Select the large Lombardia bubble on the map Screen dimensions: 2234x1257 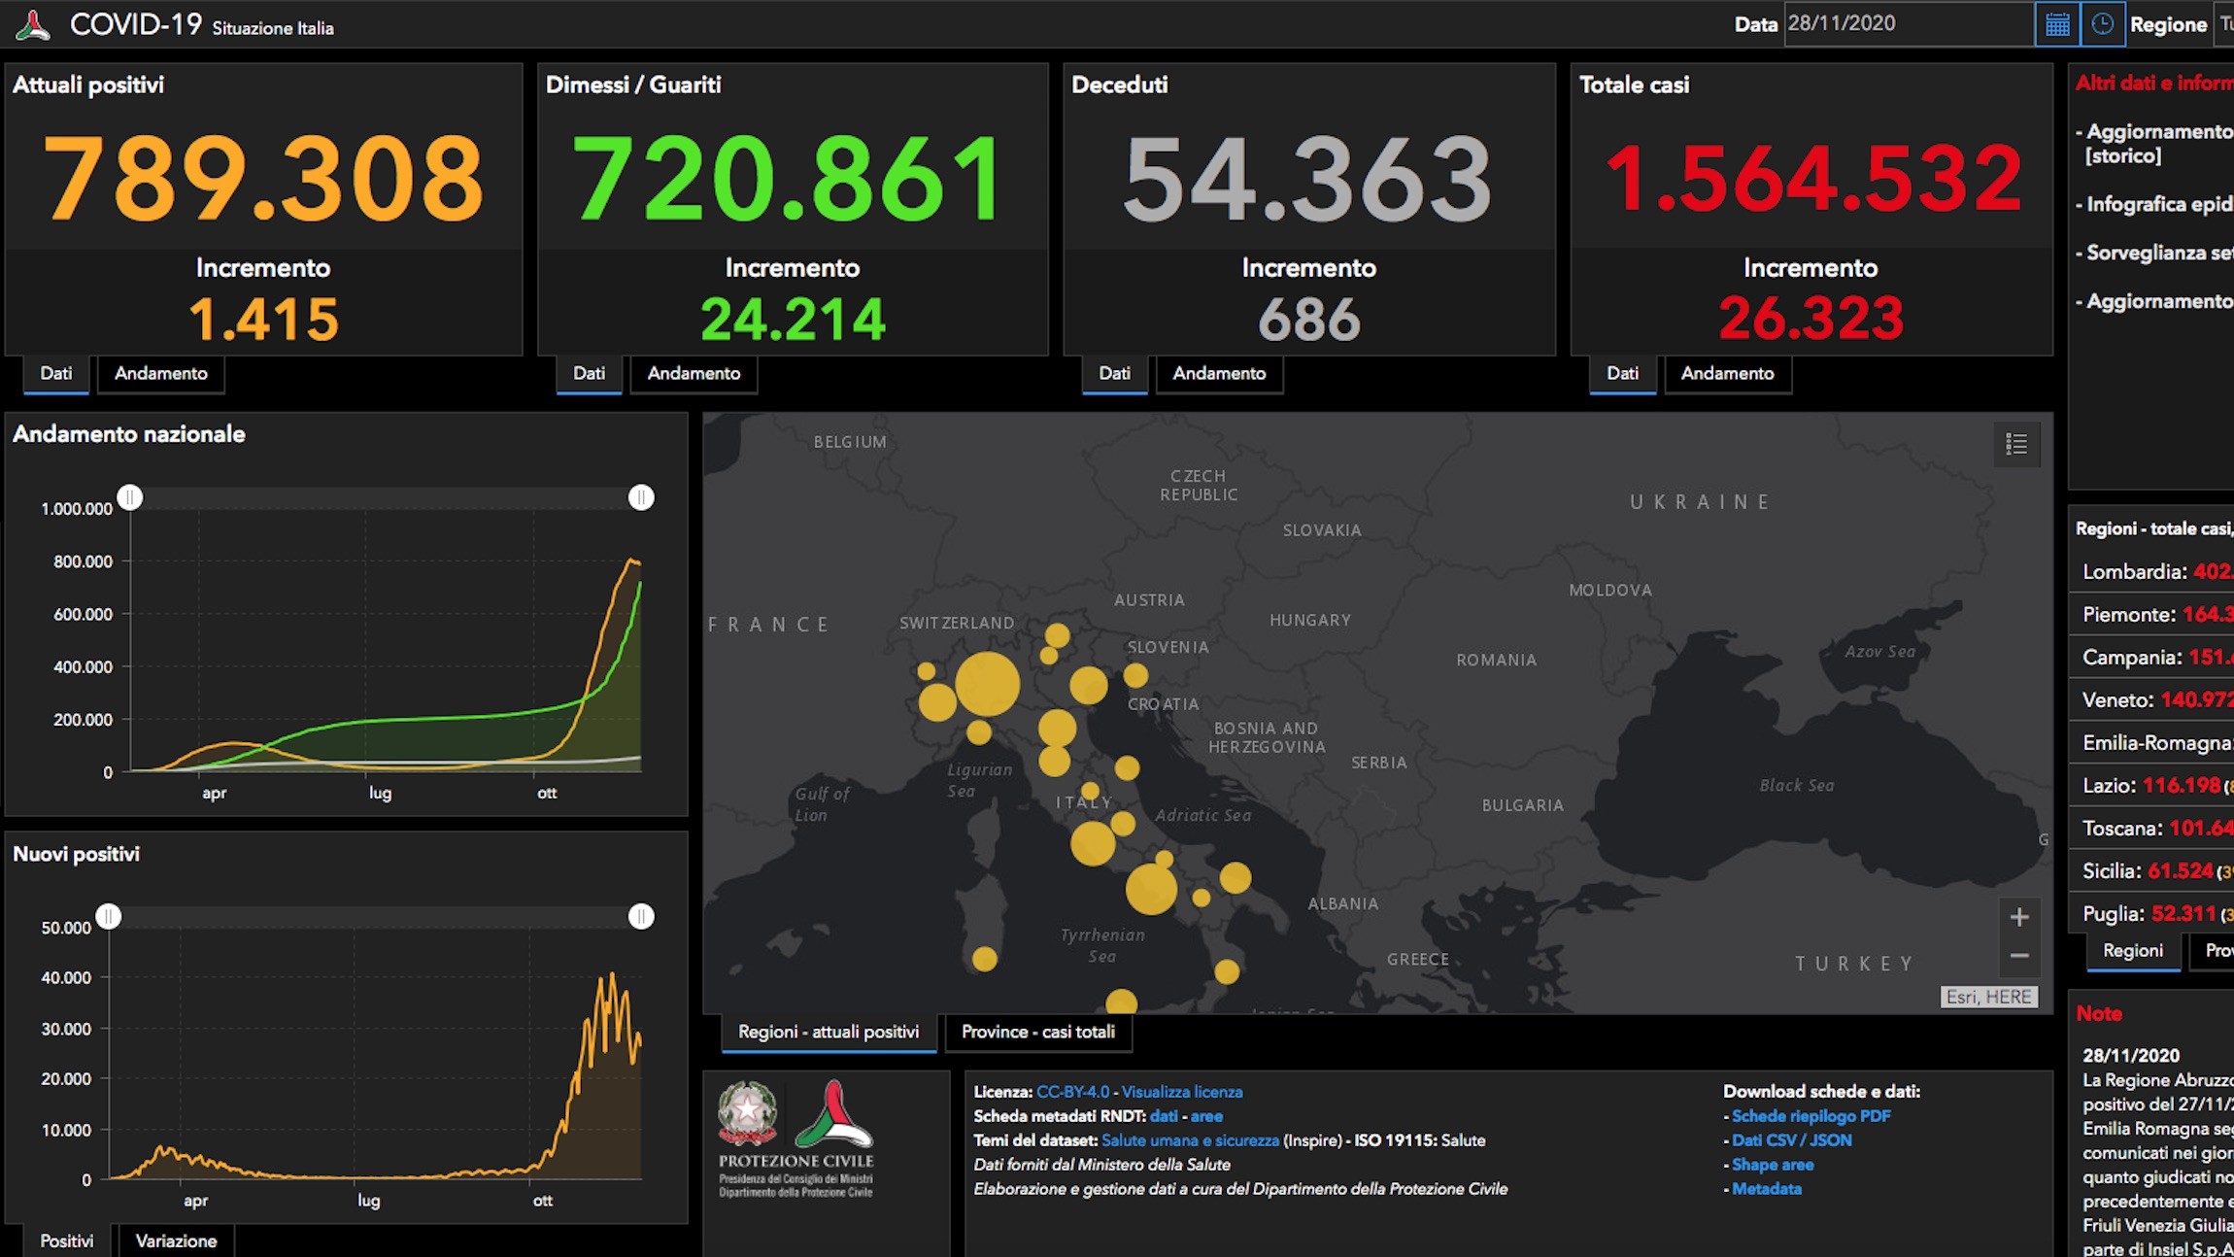pos(987,684)
